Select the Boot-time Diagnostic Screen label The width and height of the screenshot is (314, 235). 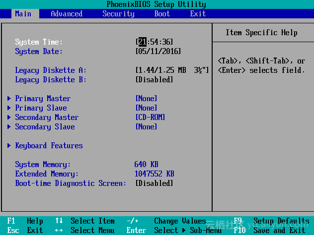click(71, 183)
